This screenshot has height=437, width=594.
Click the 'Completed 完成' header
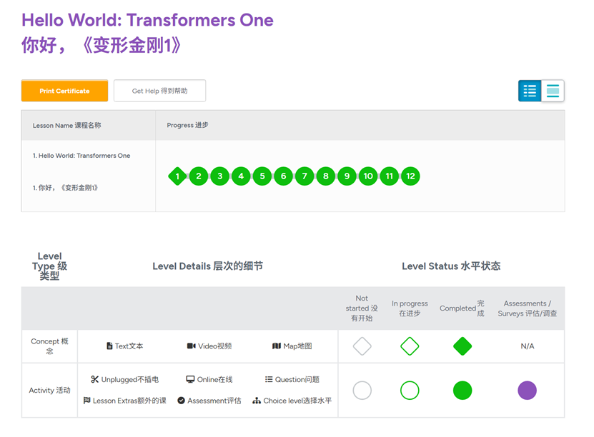(x=462, y=308)
